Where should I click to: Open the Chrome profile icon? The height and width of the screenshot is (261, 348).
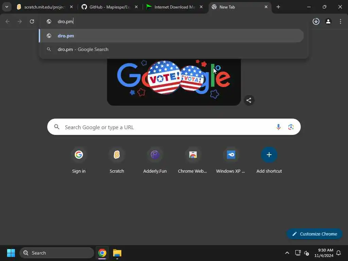coord(328,21)
